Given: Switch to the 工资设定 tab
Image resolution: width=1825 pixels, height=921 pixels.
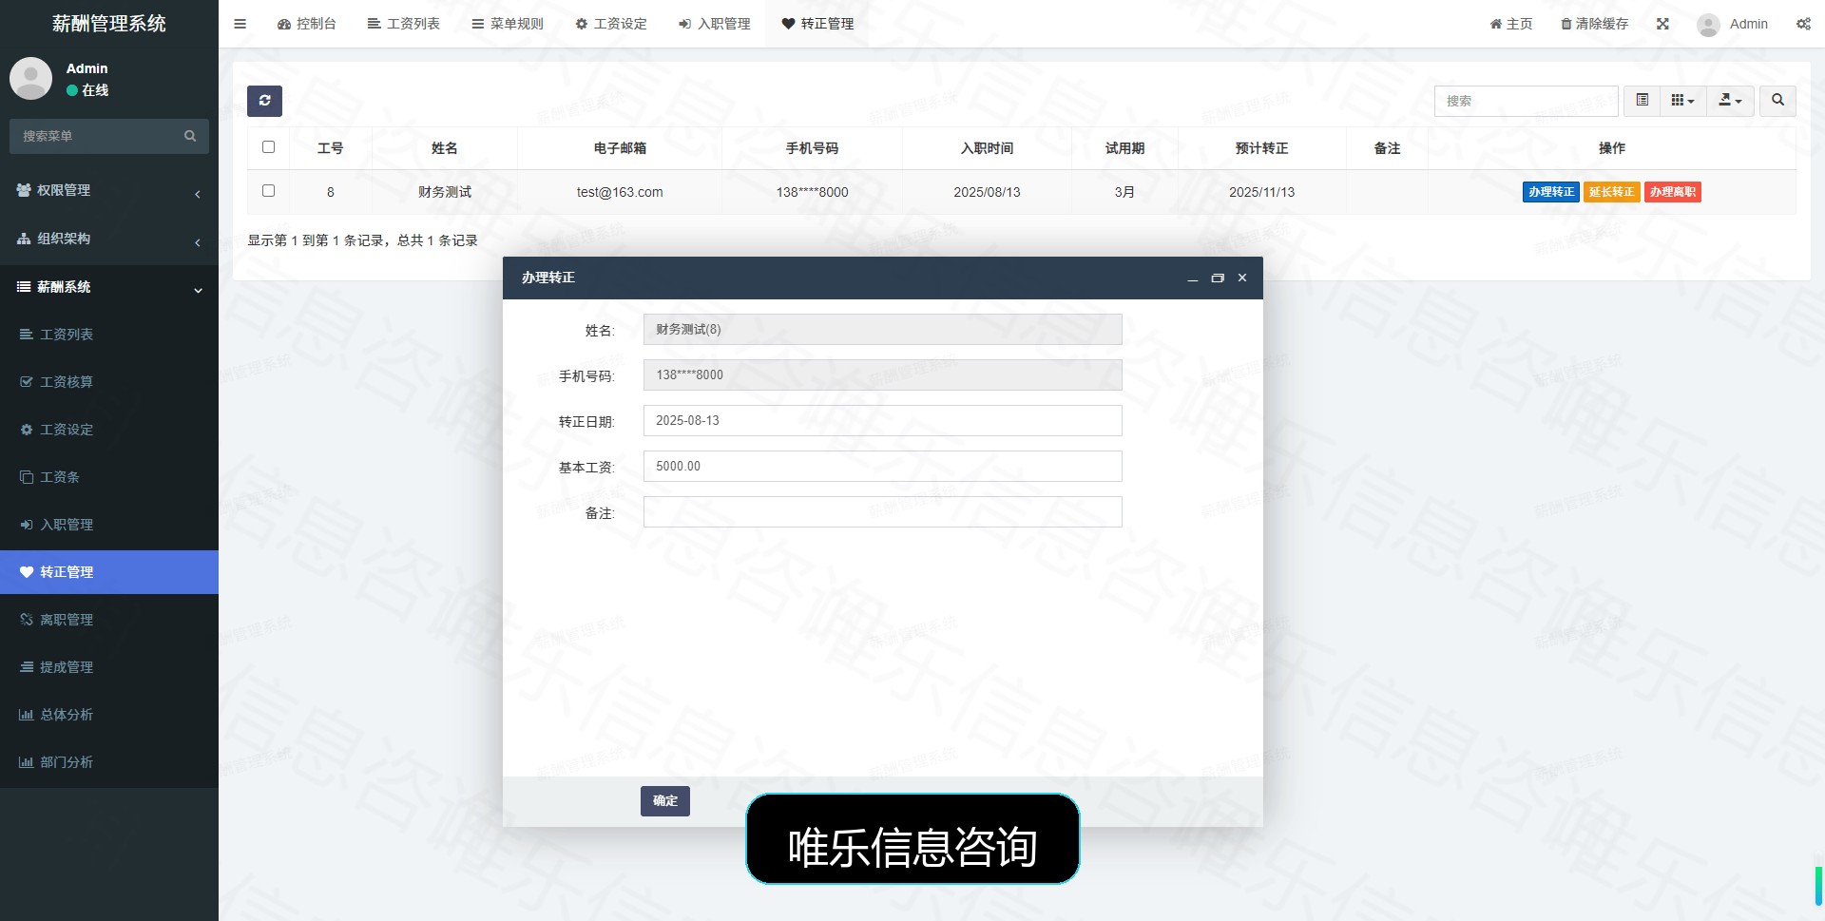Looking at the screenshot, I should click(x=611, y=24).
